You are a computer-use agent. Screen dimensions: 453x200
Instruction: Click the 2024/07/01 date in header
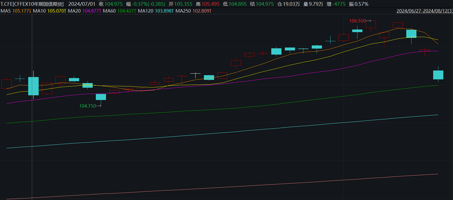82,4
